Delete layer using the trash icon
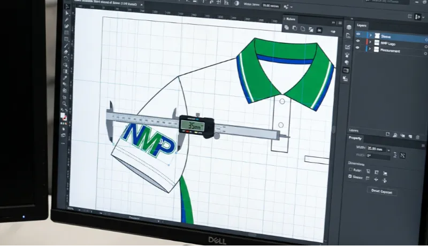Image resolution: width=428 pixels, height=246 pixels. point(418,137)
